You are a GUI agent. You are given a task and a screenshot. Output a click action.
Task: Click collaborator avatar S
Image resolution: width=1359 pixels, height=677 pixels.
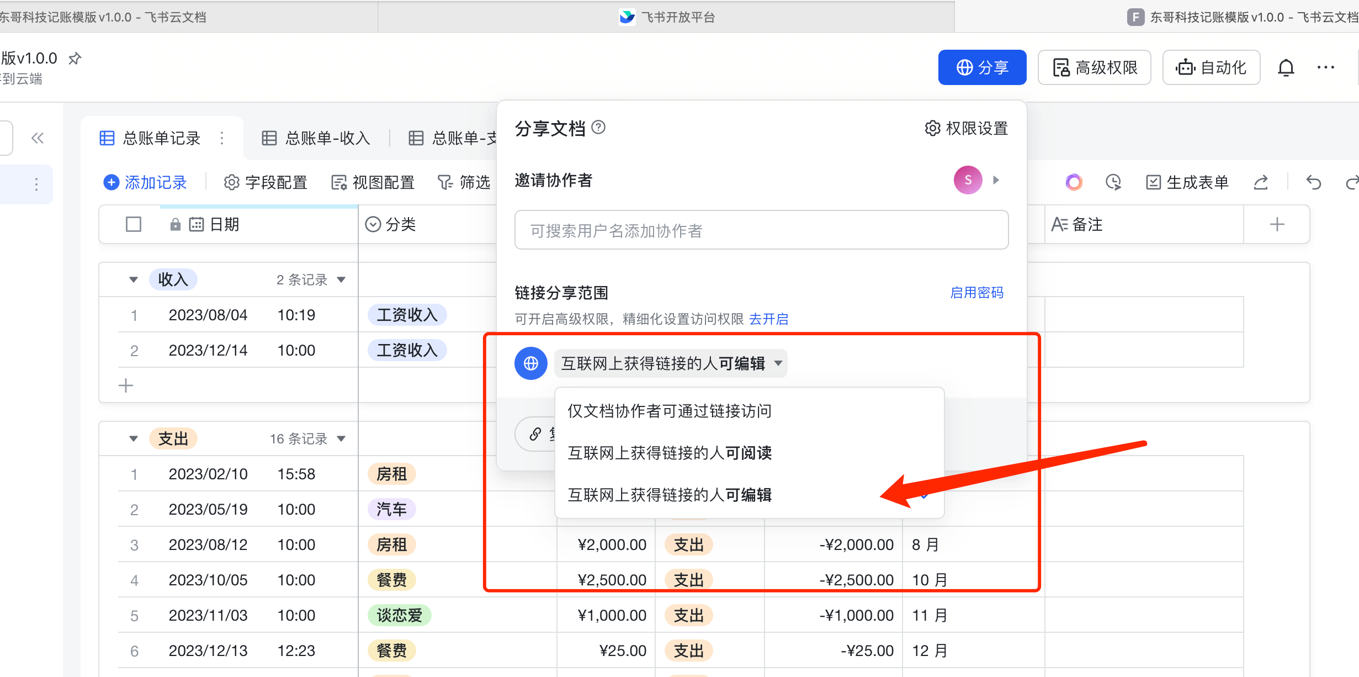tap(968, 180)
